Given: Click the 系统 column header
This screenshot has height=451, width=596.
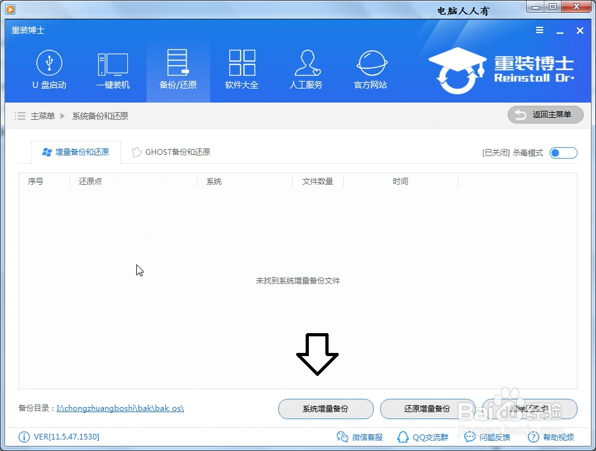Looking at the screenshot, I should [x=214, y=182].
